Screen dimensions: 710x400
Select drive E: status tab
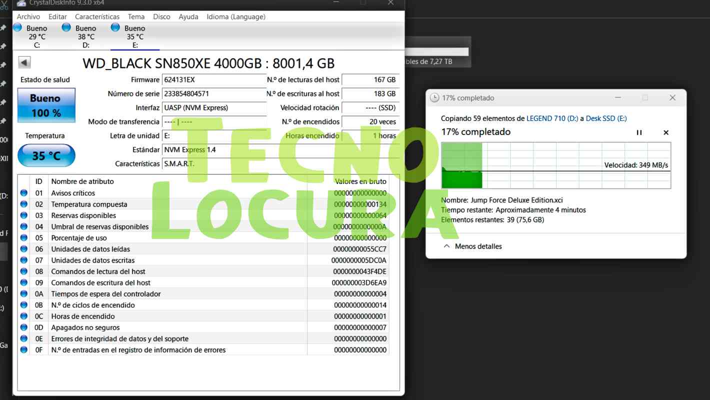click(135, 36)
